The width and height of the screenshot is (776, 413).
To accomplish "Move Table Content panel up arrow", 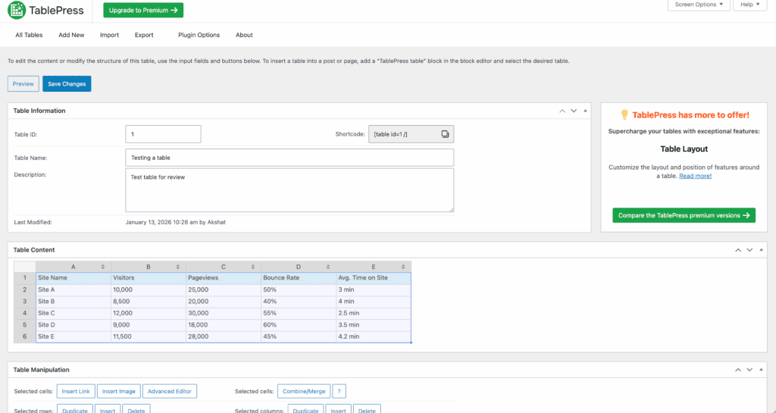I will [738, 250].
